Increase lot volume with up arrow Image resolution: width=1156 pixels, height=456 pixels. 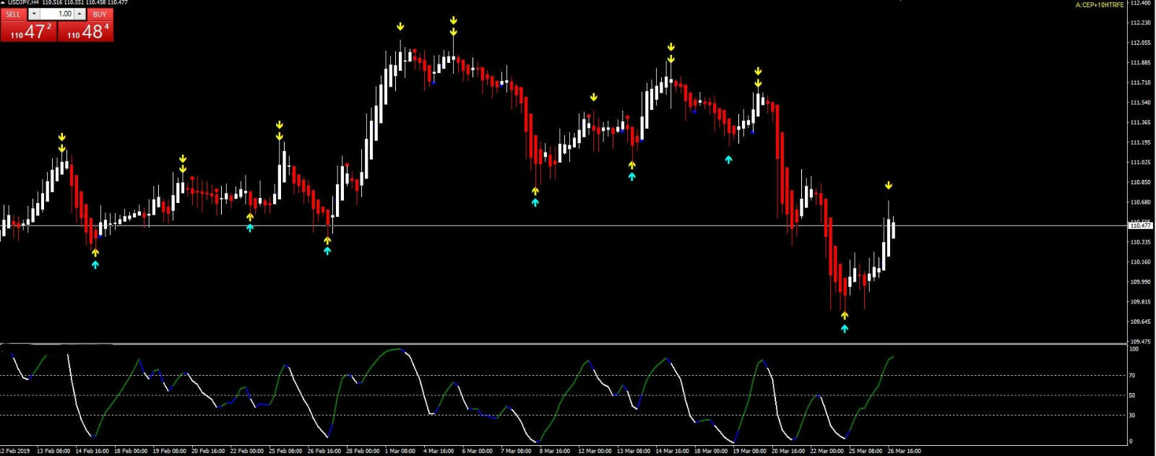tap(80, 14)
